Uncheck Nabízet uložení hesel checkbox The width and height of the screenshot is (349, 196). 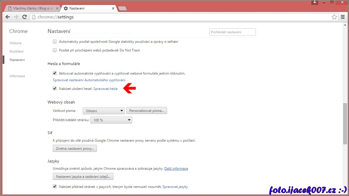pos(55,88)
